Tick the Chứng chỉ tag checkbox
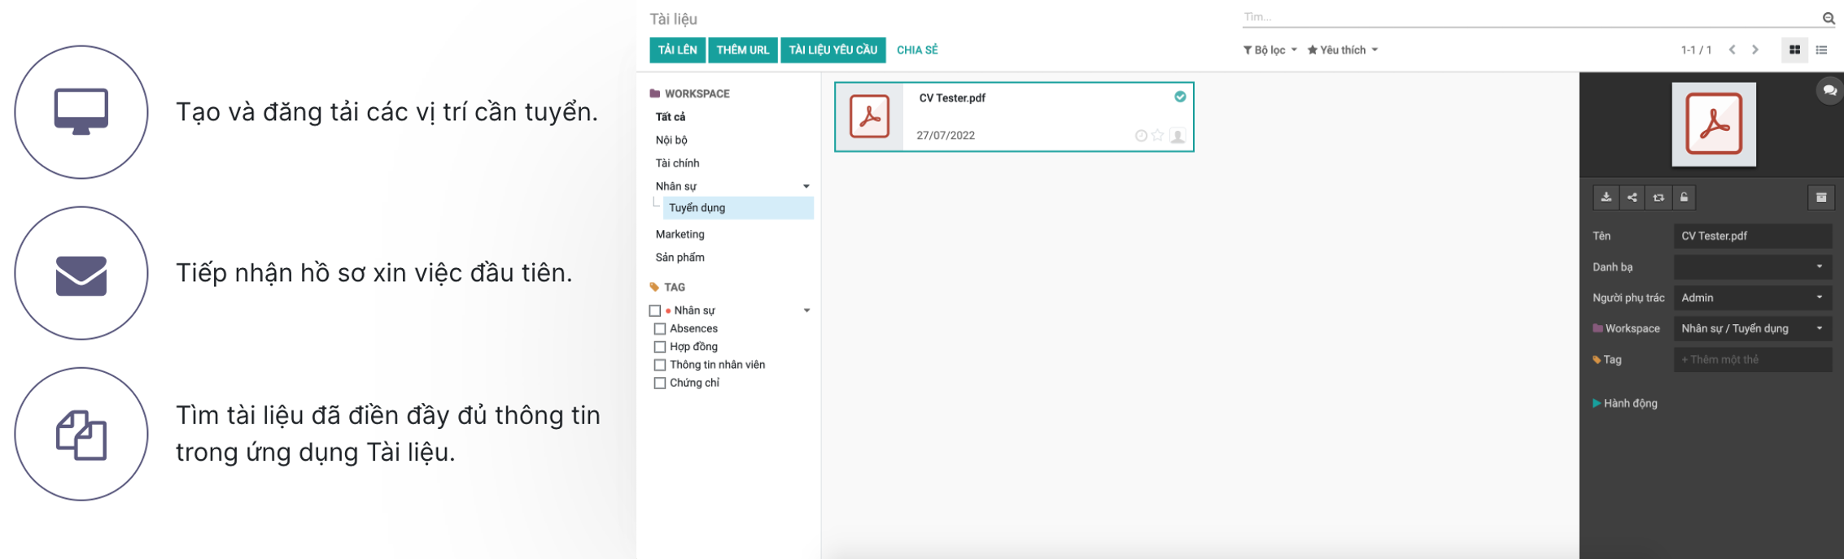The image size is (1844, 559). click(660, 383)
